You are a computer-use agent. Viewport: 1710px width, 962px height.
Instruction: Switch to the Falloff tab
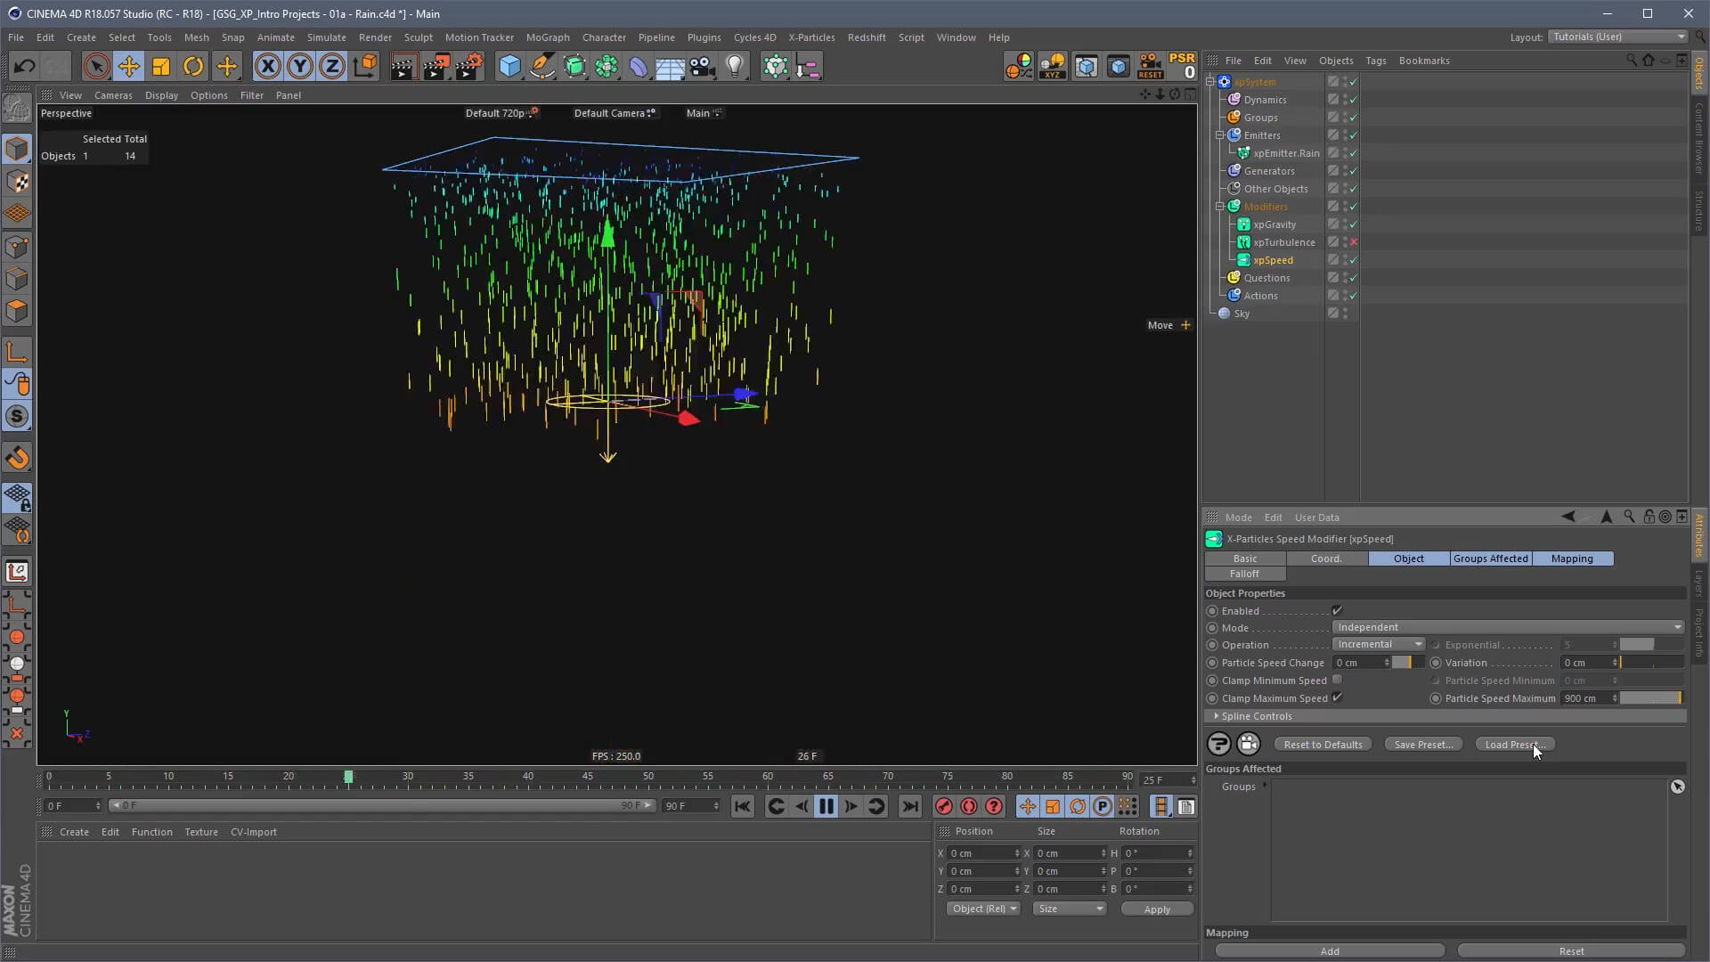tap(1244, 574)
